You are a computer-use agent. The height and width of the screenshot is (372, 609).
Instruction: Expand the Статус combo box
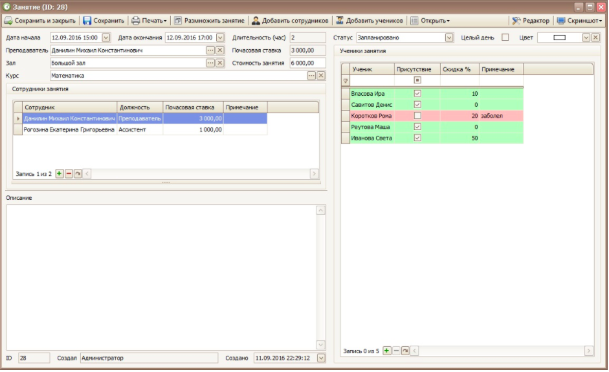449,38
